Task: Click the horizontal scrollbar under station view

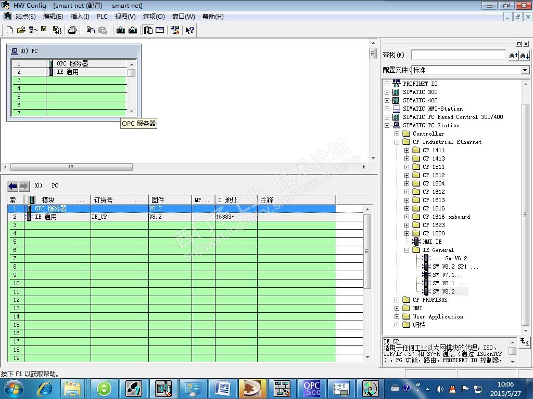Action: 71,167
